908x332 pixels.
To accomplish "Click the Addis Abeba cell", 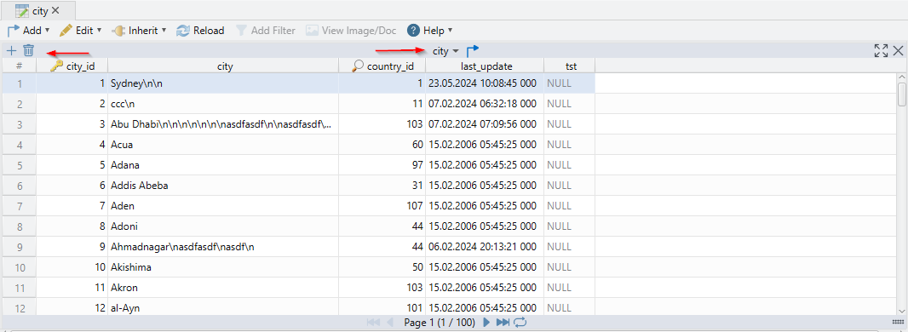I will (223, 186).
